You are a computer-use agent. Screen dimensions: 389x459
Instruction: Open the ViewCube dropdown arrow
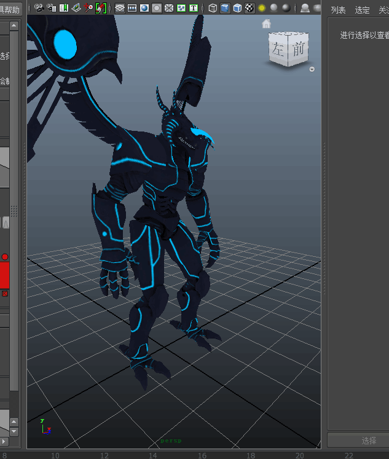tap(312, 69)
